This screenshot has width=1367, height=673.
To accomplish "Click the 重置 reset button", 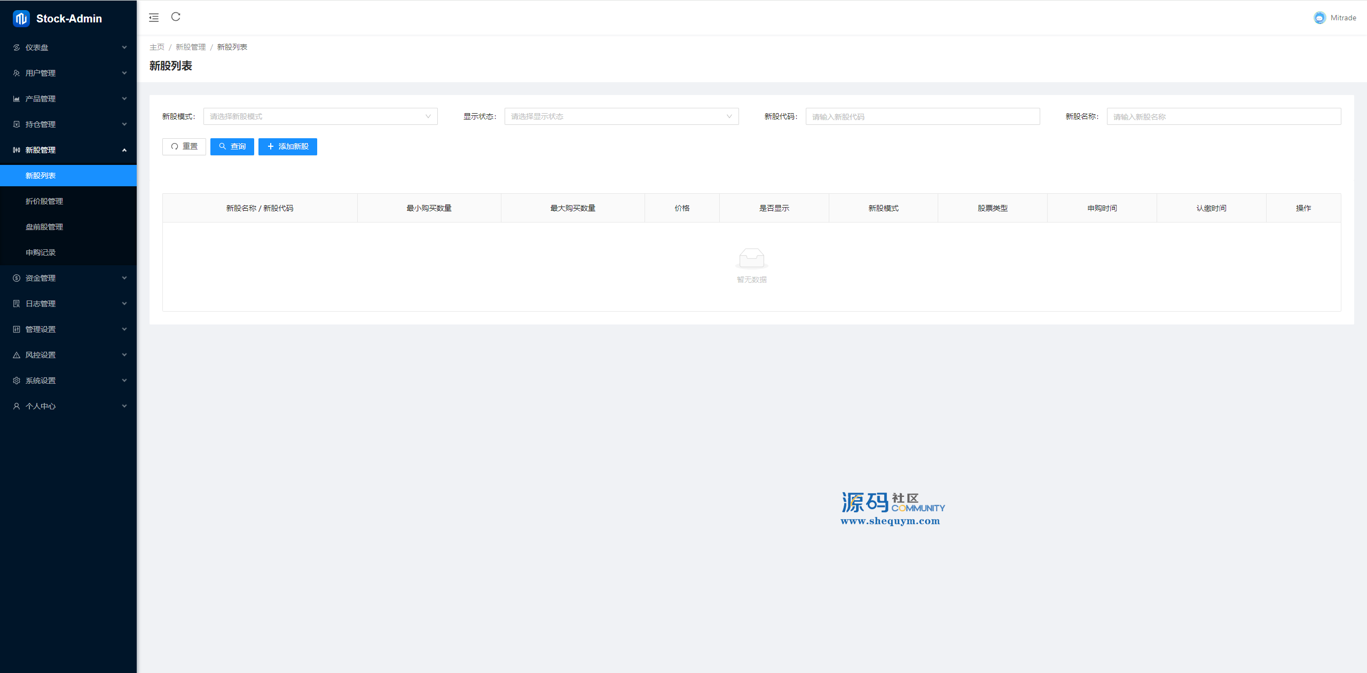I will pos(184,147).
